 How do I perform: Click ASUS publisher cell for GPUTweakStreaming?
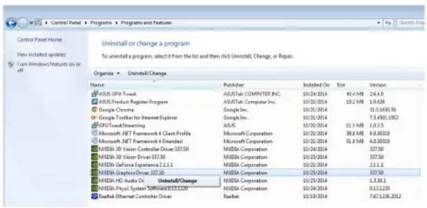point(229,125)
